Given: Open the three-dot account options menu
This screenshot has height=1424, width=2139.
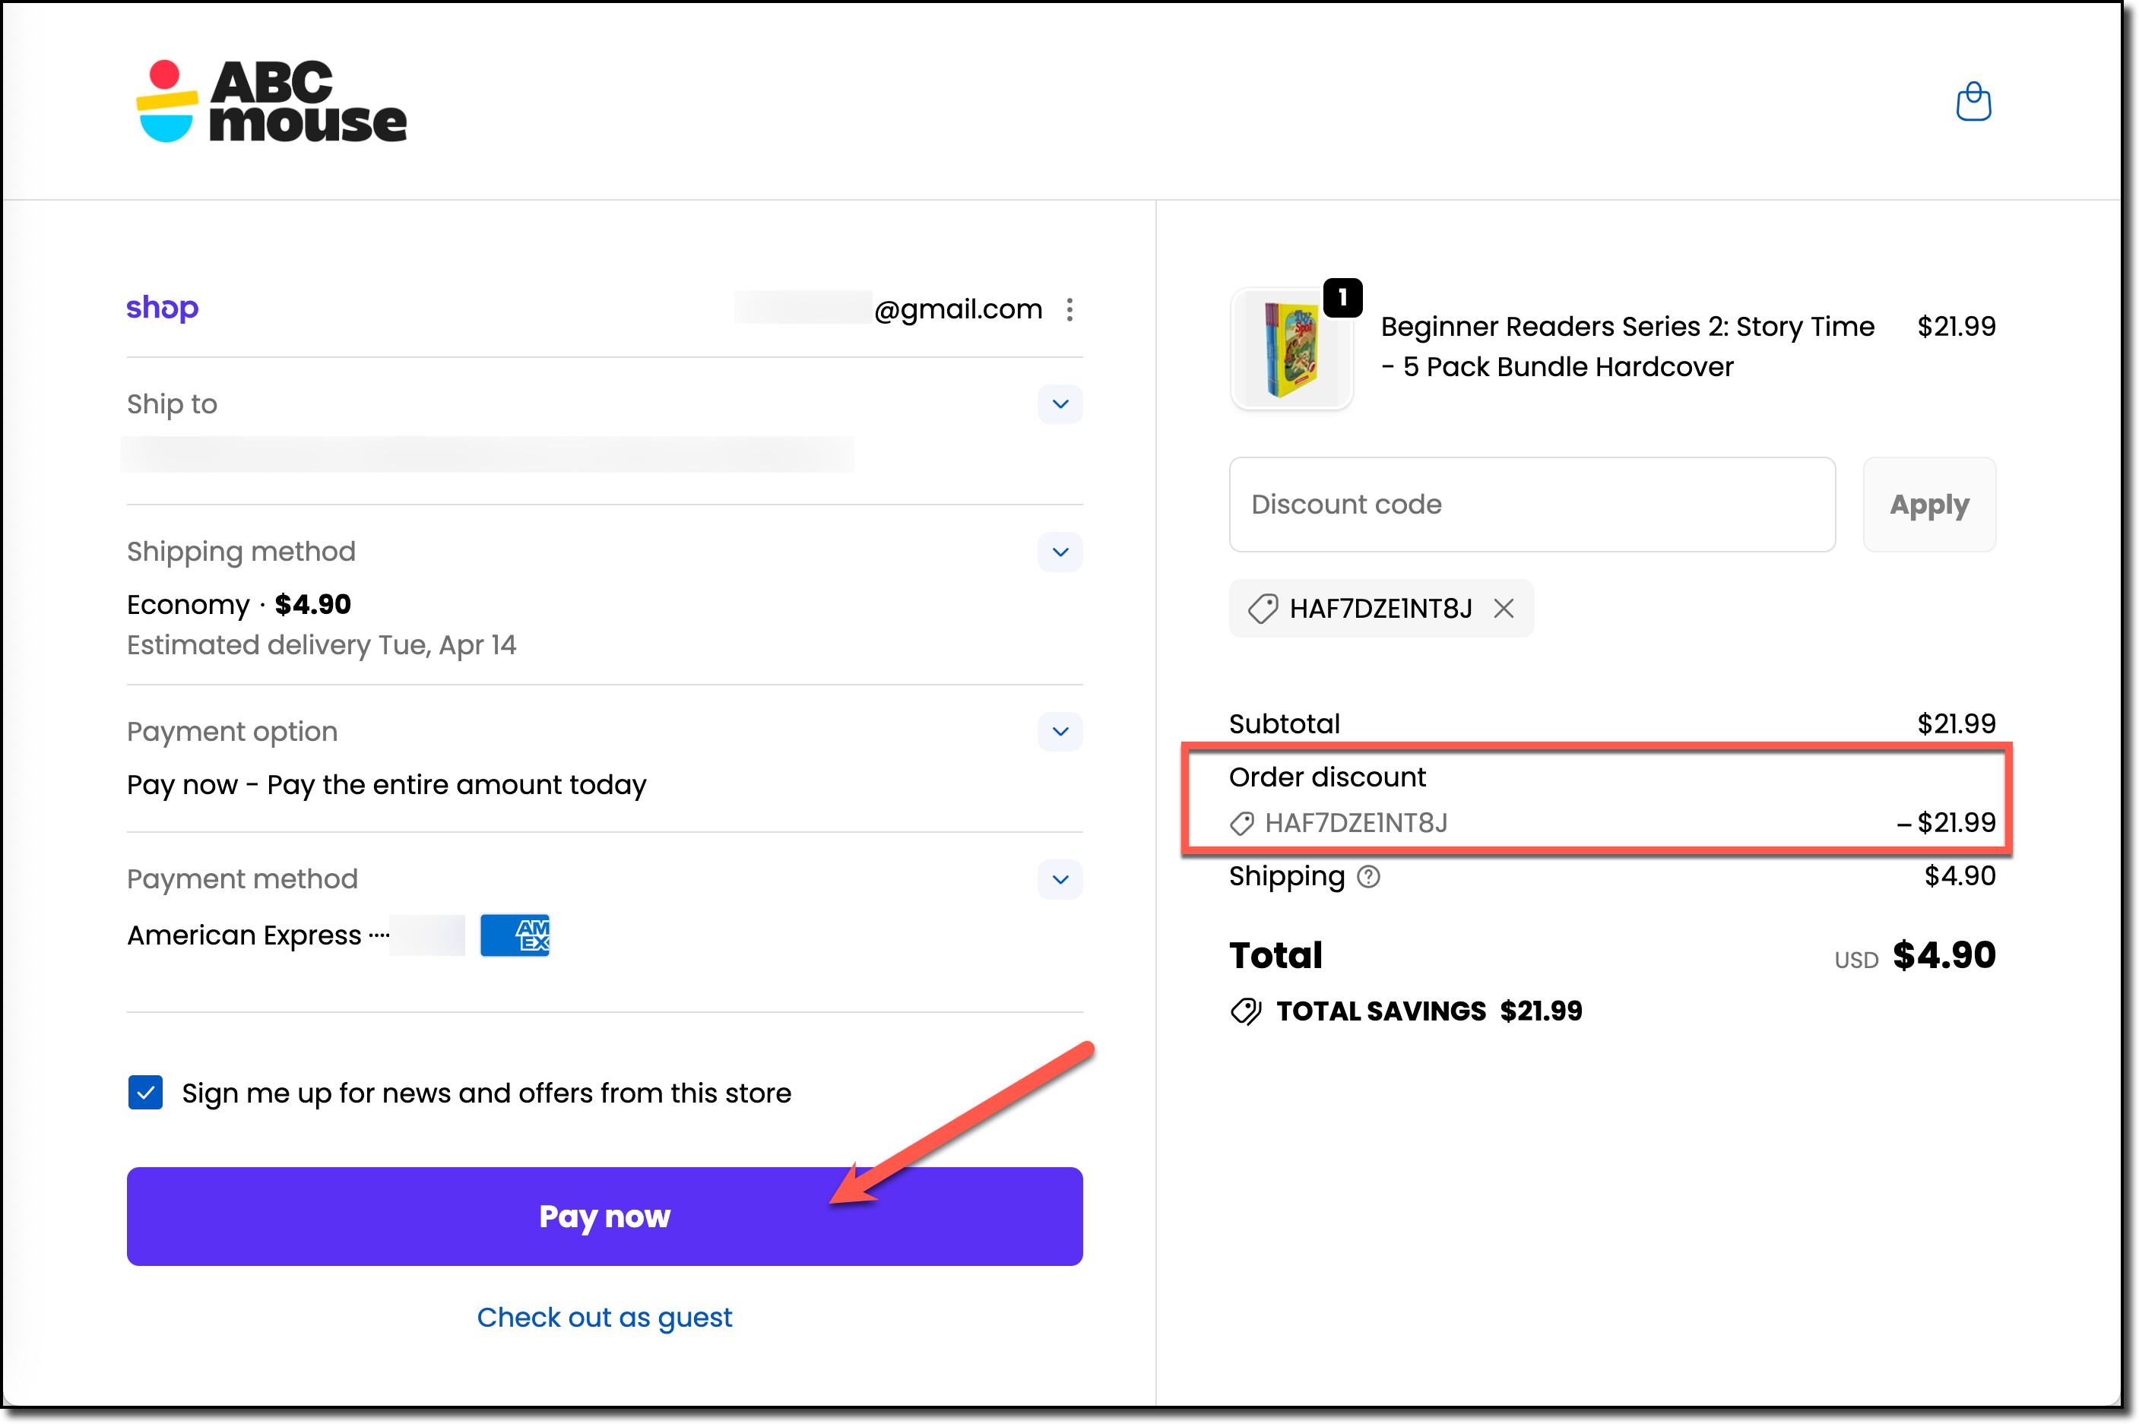Looking at the screenshot, I should tap(1069, 310).
